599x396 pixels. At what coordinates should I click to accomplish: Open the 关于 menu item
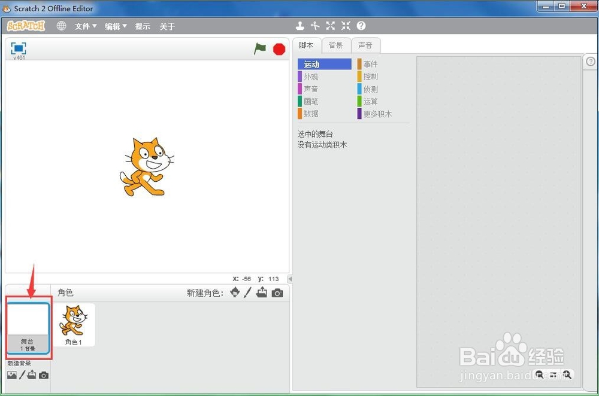(x=167, y=26)
